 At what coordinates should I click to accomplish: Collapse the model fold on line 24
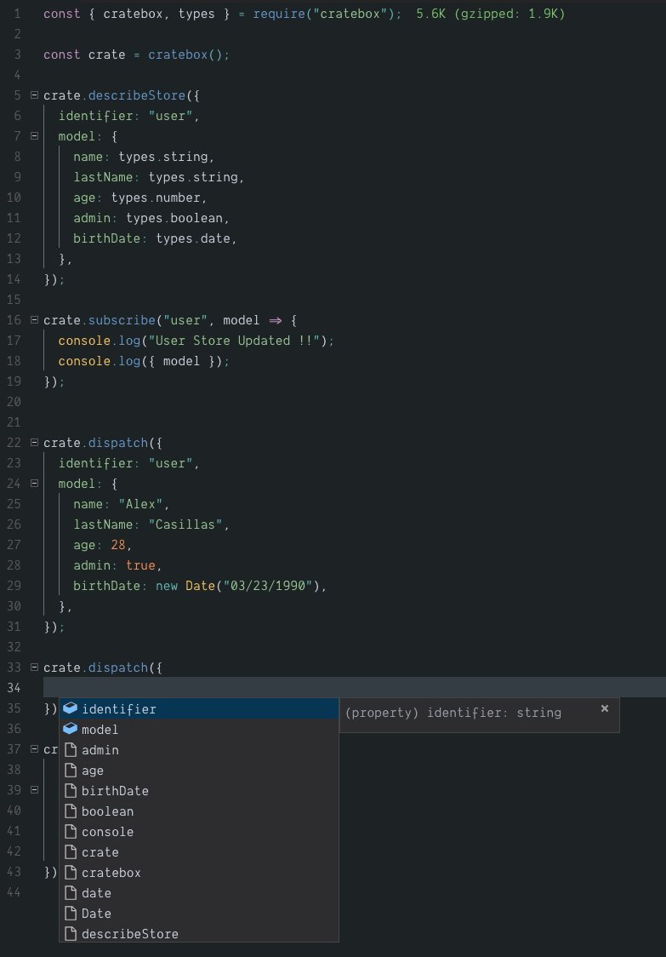click(34, 484)
